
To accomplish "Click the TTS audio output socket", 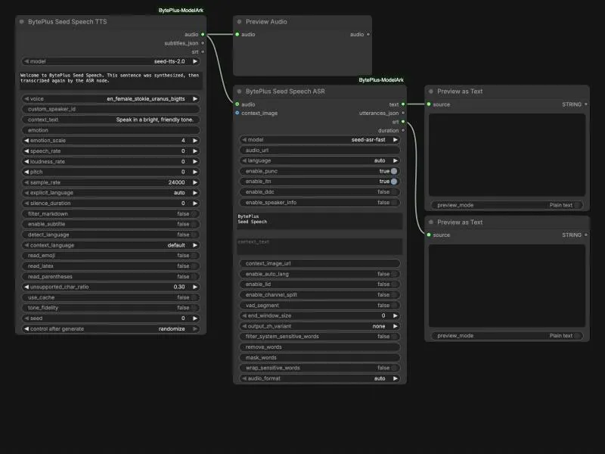I will 203,34.
